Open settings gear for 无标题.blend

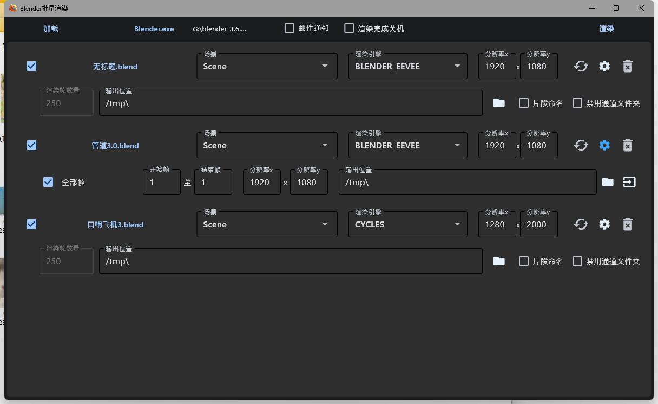[604, 66]
